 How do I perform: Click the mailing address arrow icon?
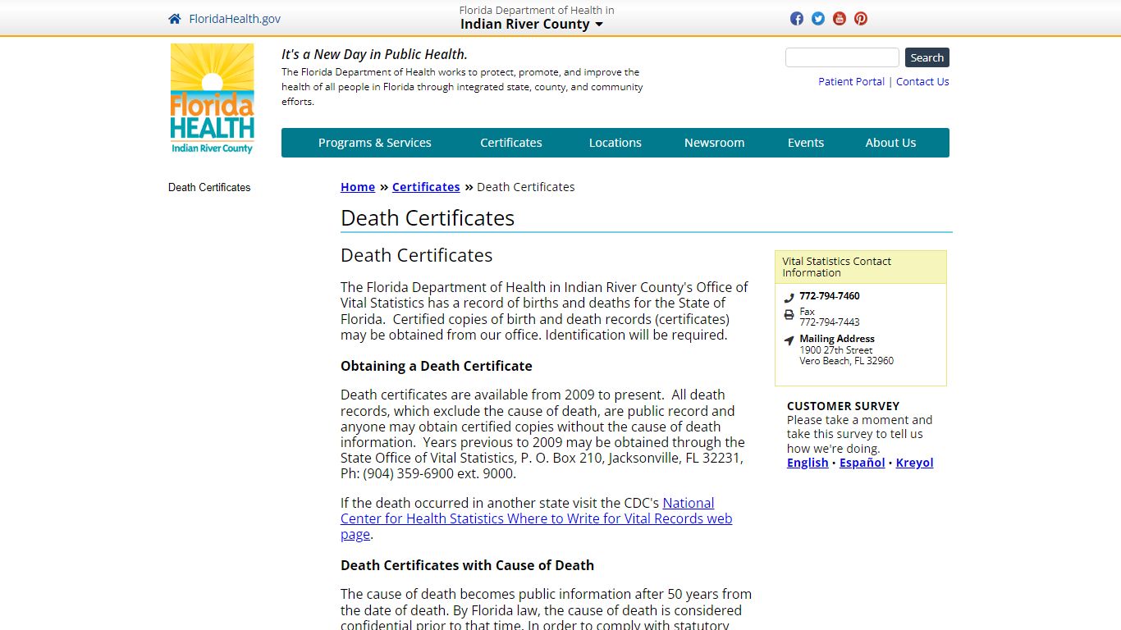(789, 340)
